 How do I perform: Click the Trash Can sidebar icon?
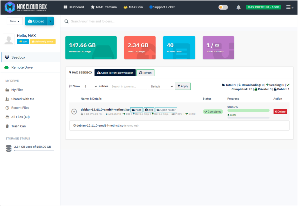7,125
